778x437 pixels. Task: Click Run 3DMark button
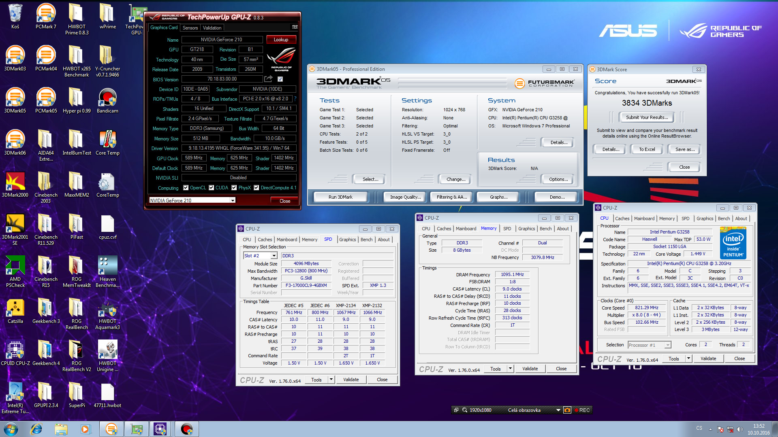(340, 197)
